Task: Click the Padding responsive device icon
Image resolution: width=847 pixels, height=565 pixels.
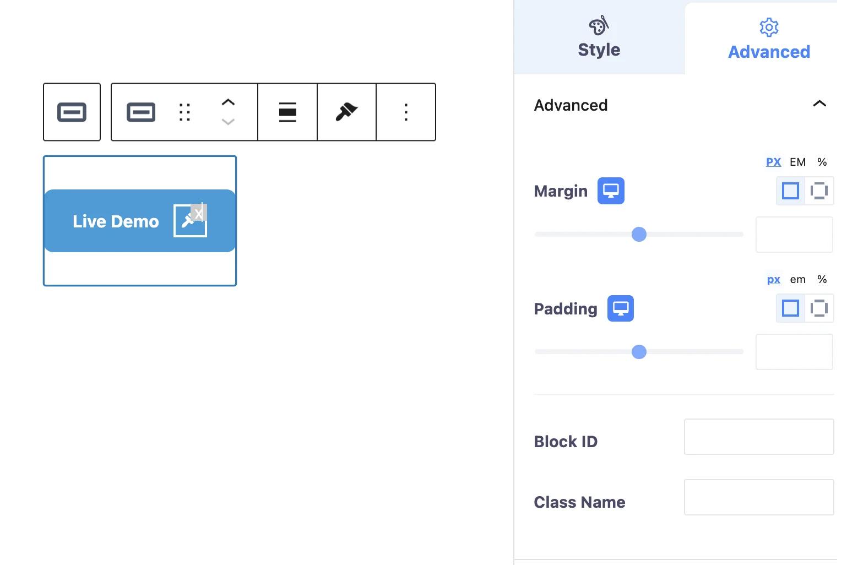Action: pyautogui.click(x=620, y=308)
